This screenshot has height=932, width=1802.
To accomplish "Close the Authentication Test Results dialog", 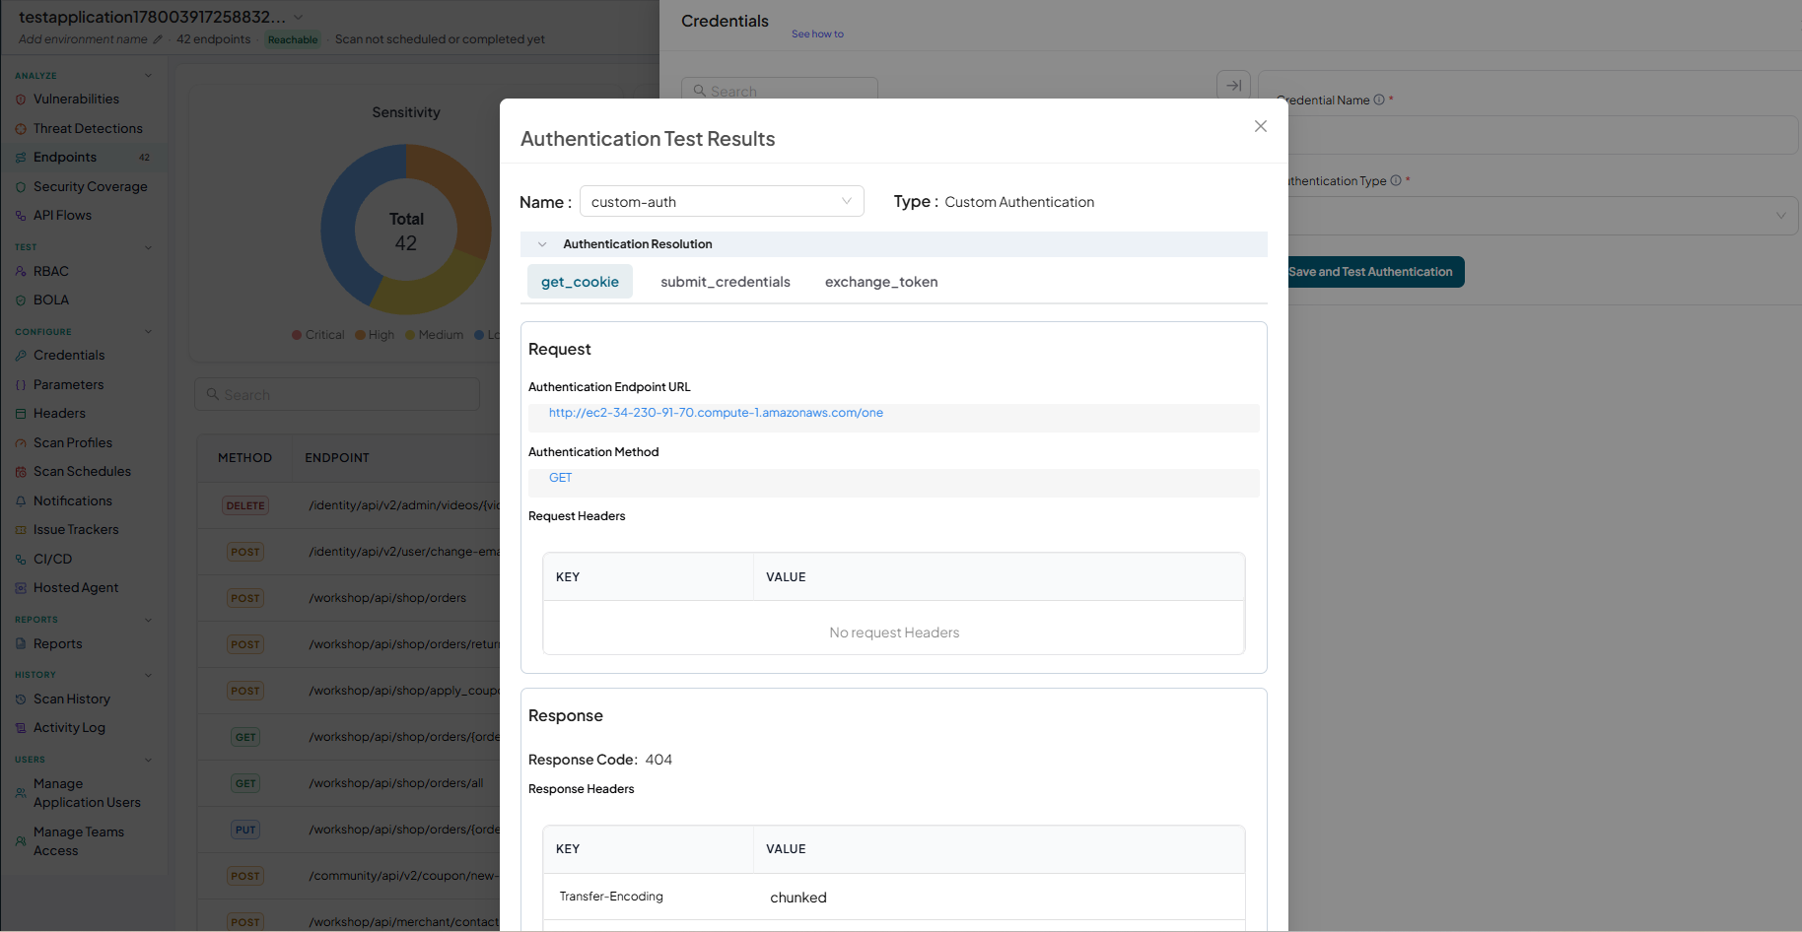I will pyautogui.click(x=1260, y=126).
